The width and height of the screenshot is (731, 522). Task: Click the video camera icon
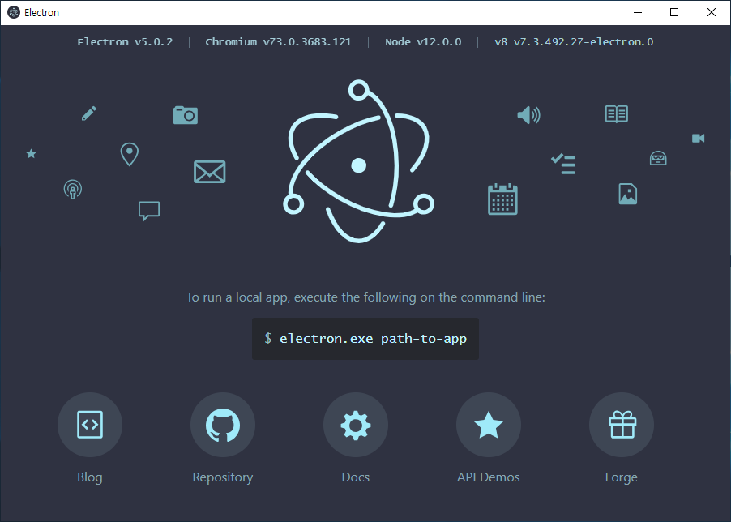[699, 138]
